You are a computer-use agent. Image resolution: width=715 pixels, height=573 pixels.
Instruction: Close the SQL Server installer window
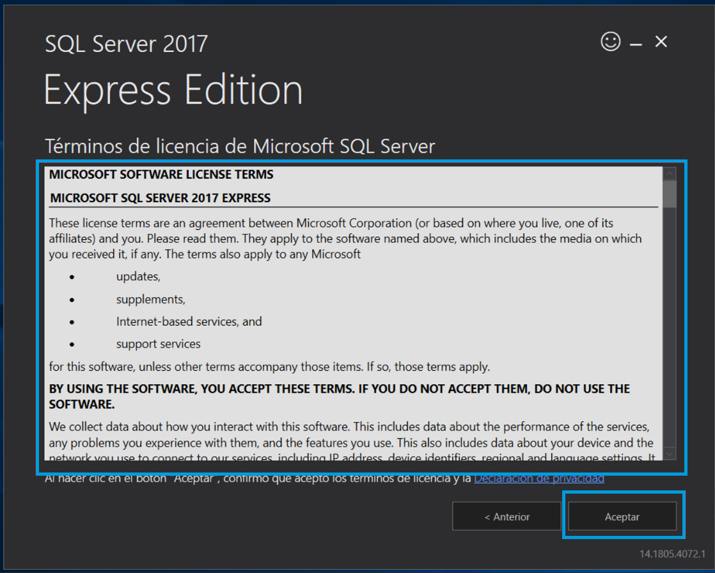coord(661,41)
